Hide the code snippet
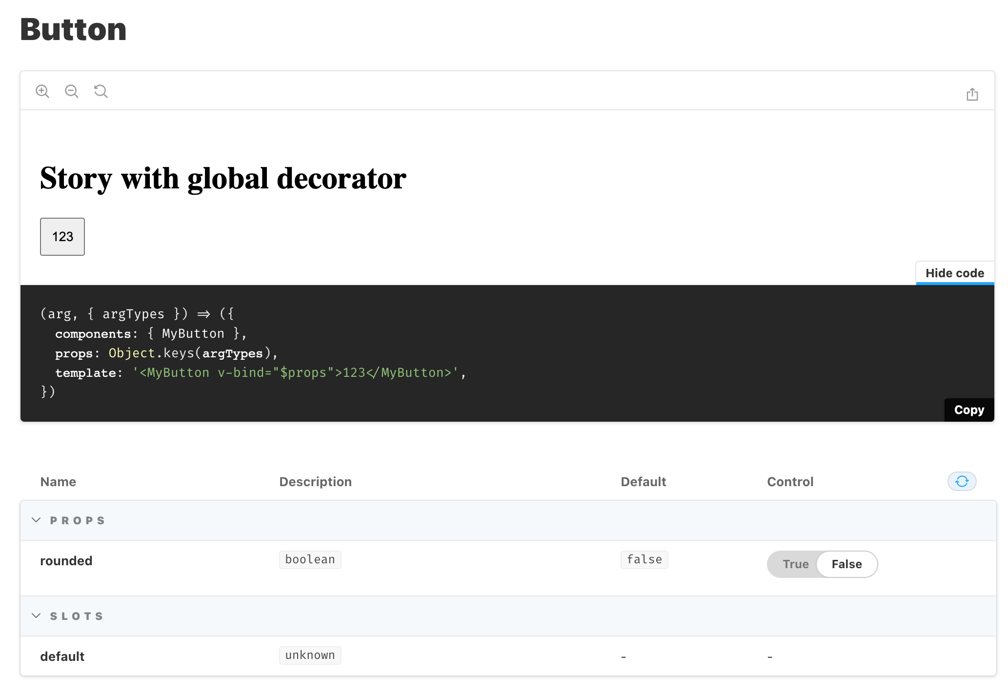The image size is (1008, 698). [x=954, y=273]
